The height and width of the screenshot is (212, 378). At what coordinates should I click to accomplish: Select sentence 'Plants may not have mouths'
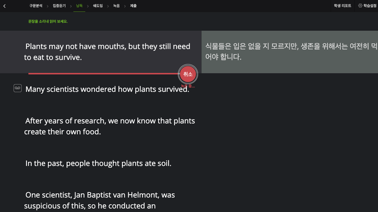(107, 52)
